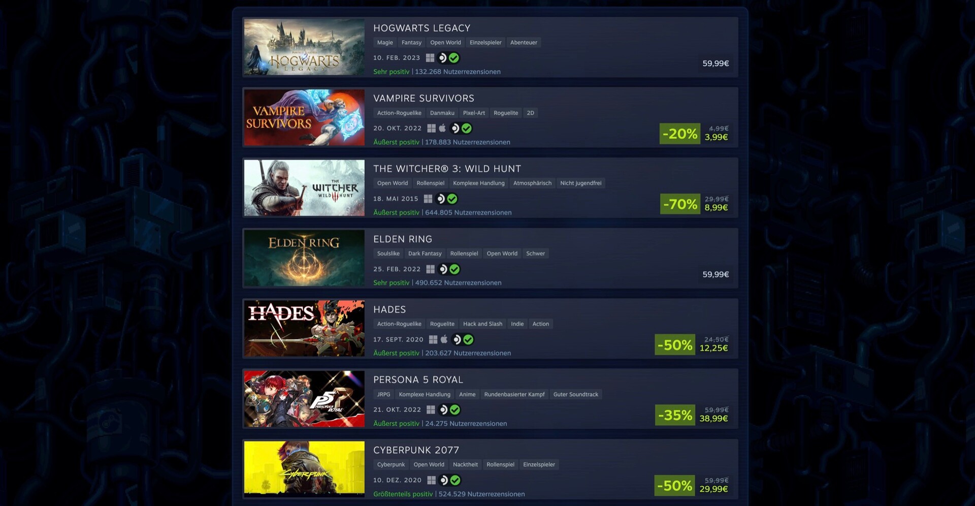Click the Apple macOS icon for Vampire Survivors
This screenshot has width=975, height=506.
coord(442,128)
